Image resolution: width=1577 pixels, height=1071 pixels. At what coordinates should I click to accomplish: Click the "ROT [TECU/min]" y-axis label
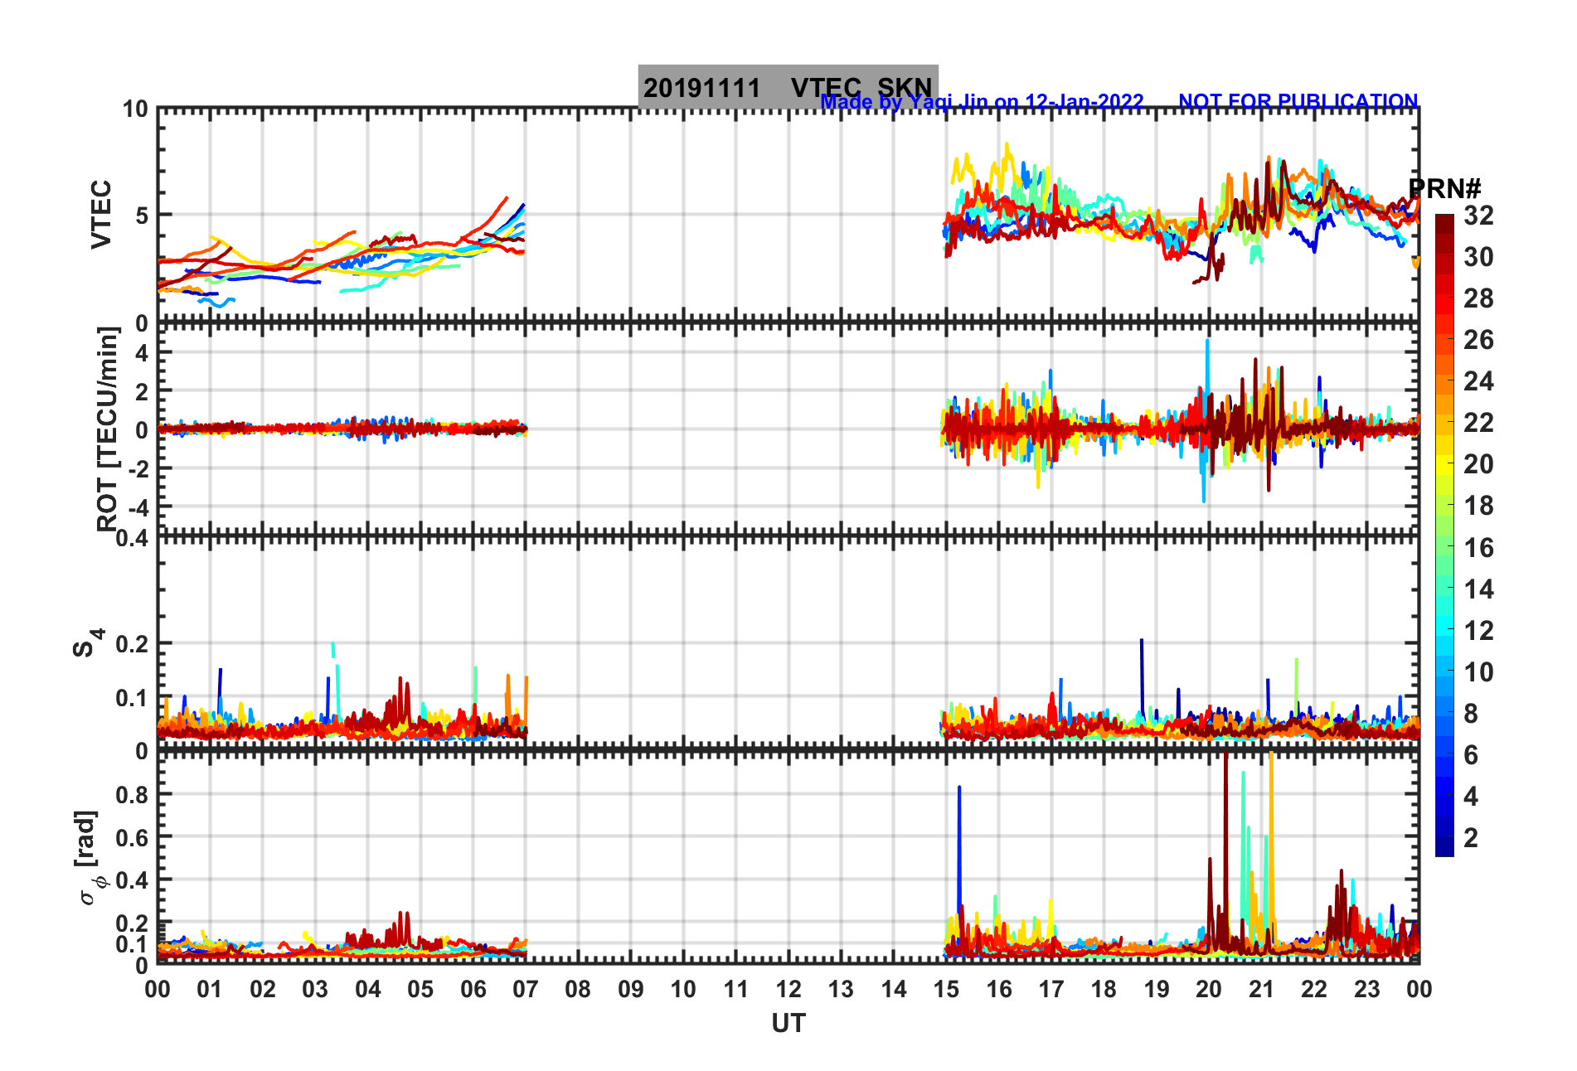click(x=108, y=429)
